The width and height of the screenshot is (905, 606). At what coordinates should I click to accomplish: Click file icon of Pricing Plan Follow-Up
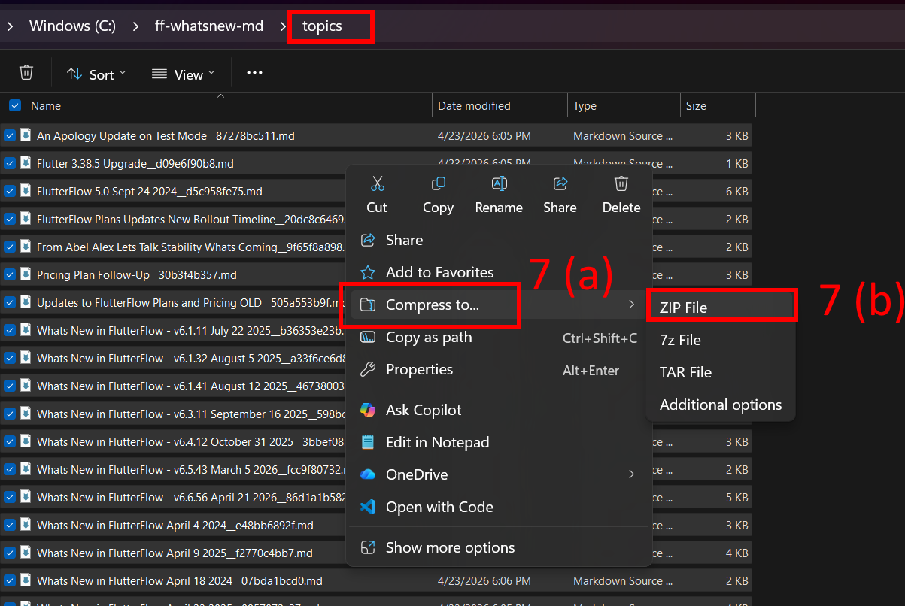tap(26, 274)
